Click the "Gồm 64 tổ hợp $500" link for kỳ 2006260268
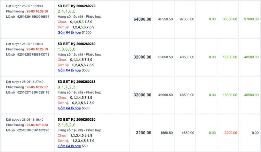This screenshot has width=261, height=152. [x=70, y=108]
